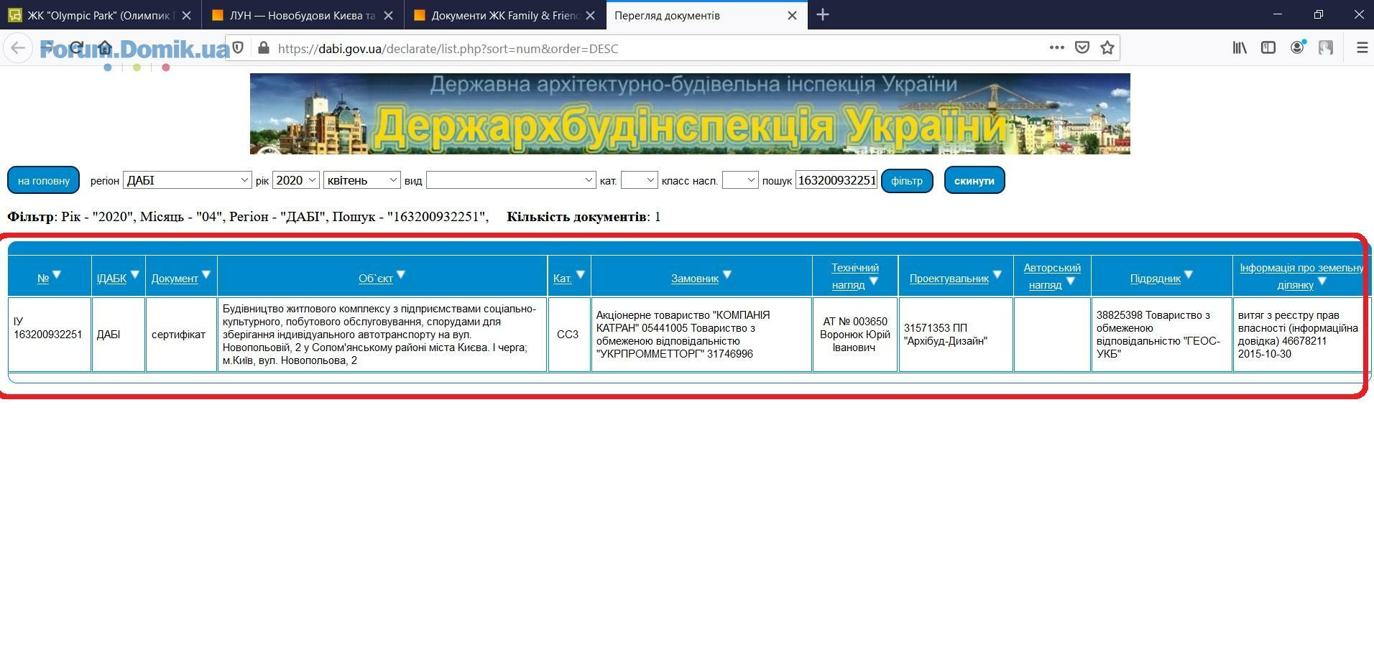This screenshot has height=662, width=1374.
Task: Click sort arrow next to Замовник header
Action: point(727,274)
